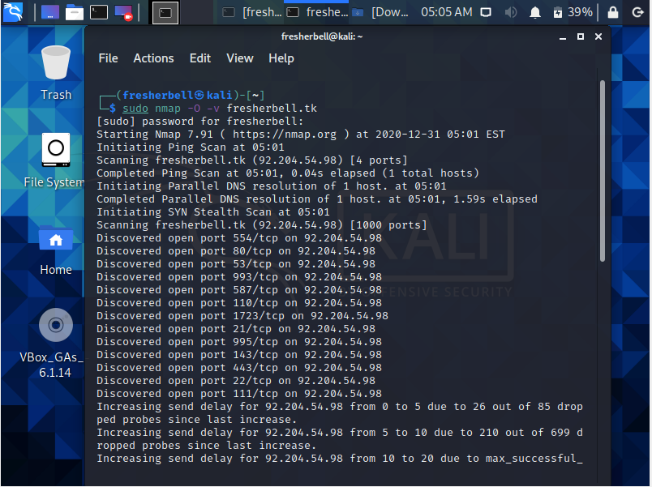This screenshot has width=652, height=487.
Task: Click '[1000 ports]' in scanning line
Action: [388, 225]
